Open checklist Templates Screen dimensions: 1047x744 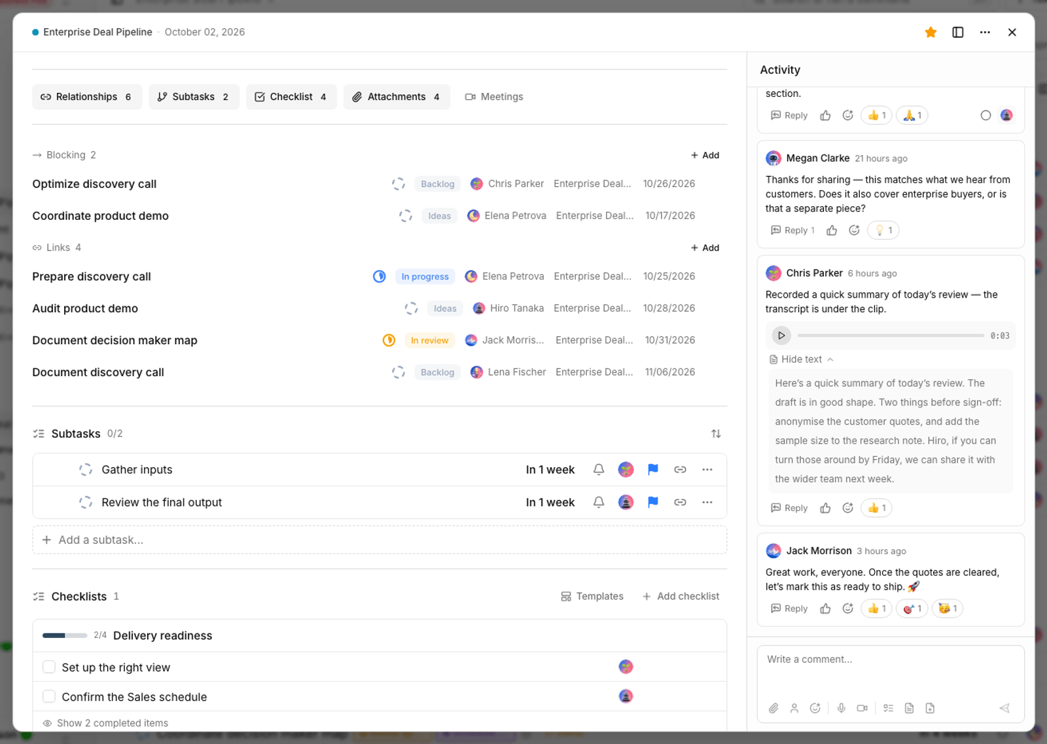[592, 596]
